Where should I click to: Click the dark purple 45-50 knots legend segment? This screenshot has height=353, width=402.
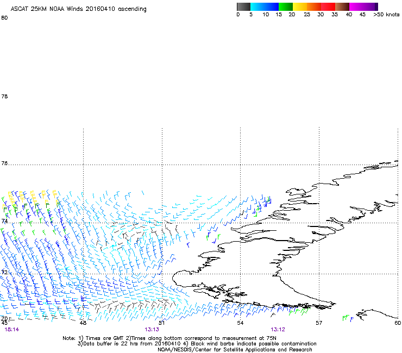click(370, 7)
